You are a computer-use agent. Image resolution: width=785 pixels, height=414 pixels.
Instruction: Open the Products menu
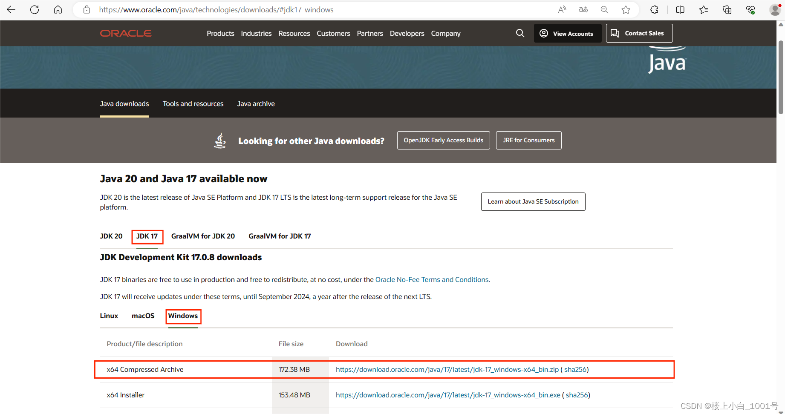coord(220,33)
